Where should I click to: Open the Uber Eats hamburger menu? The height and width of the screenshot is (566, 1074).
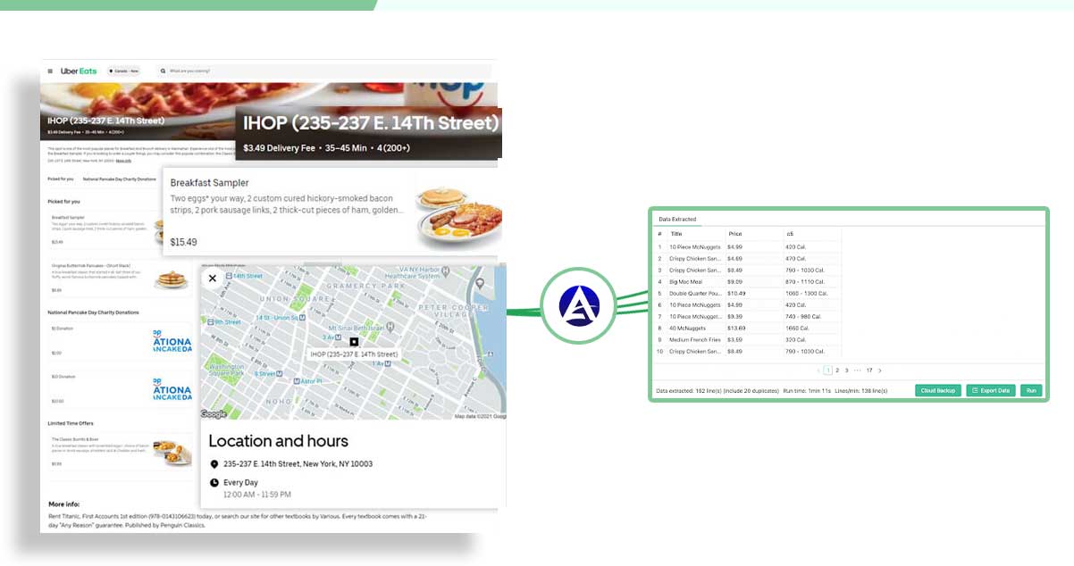click(50, 71)
